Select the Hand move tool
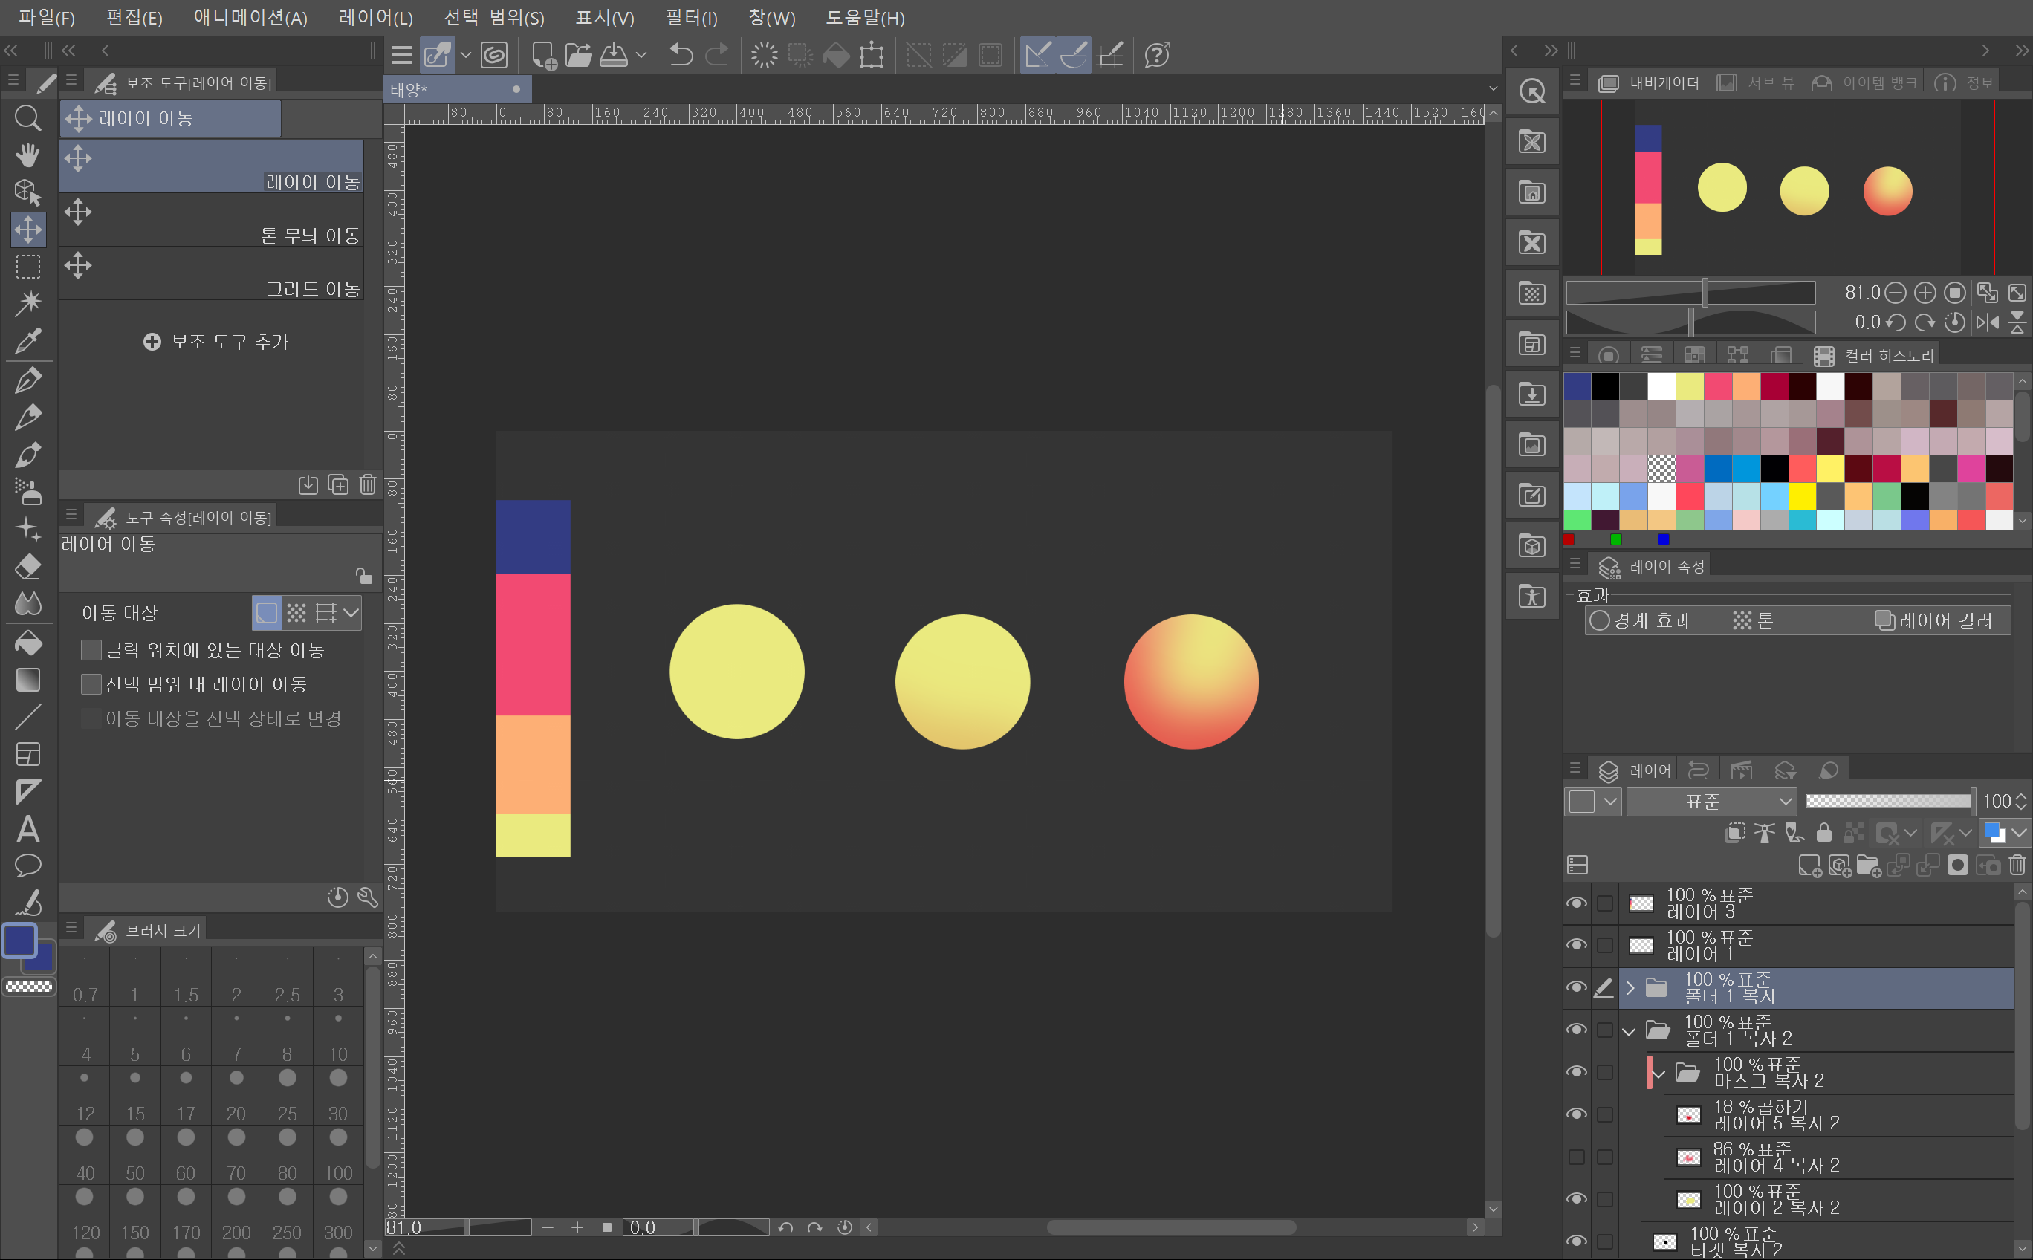Viewport: 2033px width, 1260px height. coord(27,155)
